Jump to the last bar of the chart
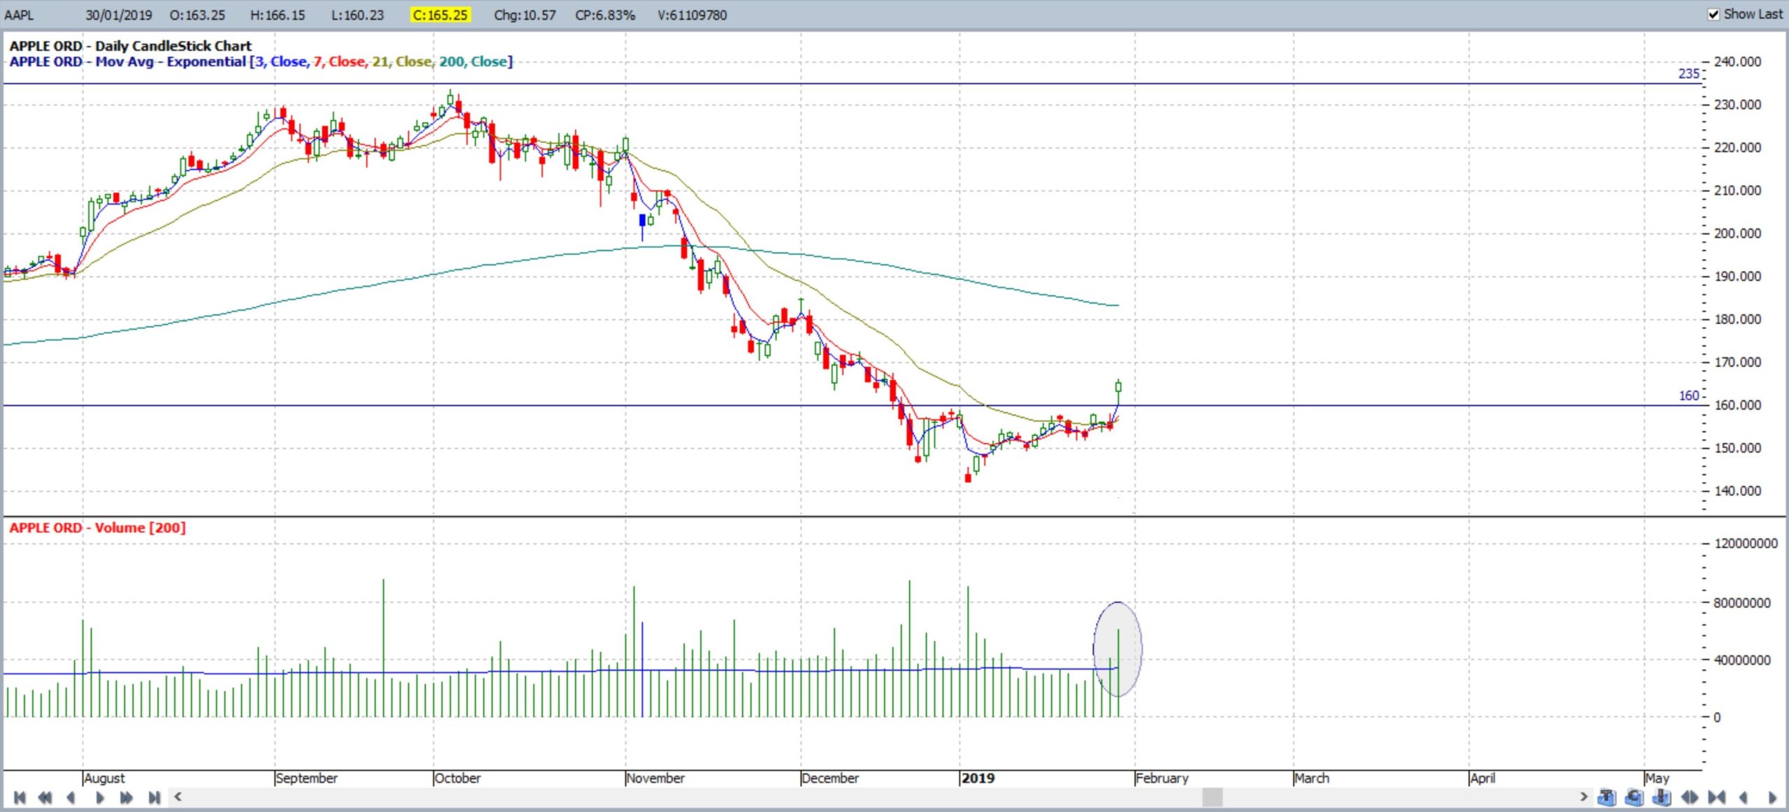 (x=154, y=797)
